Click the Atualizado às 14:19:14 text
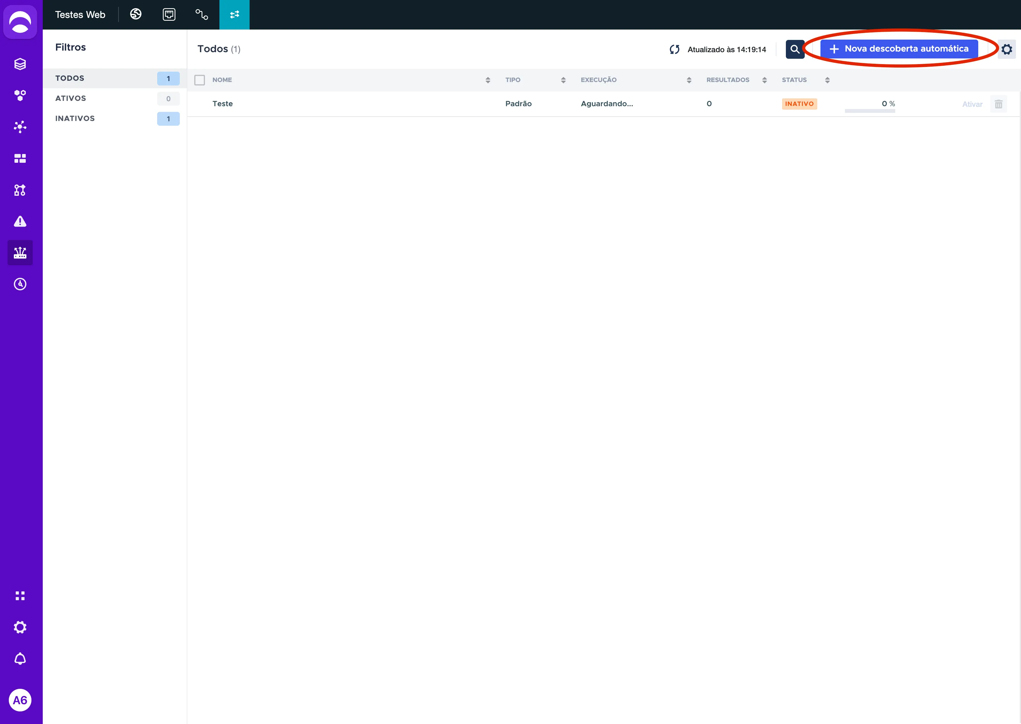 [727, 49]
